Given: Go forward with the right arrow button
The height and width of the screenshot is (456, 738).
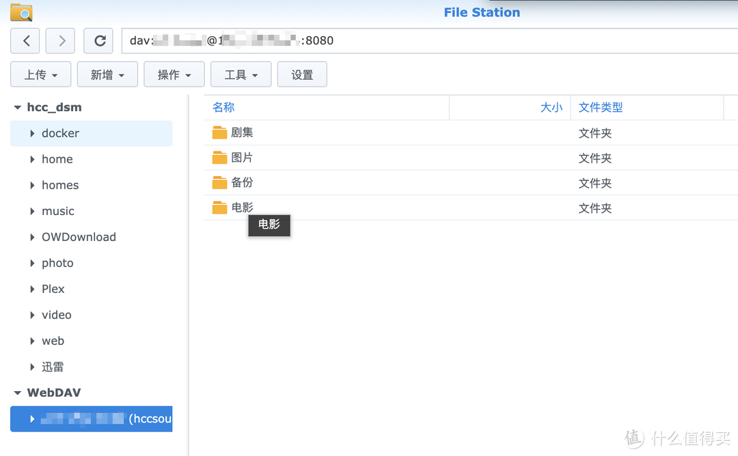Looking at the screenshot, I should [x=60, y=41].
